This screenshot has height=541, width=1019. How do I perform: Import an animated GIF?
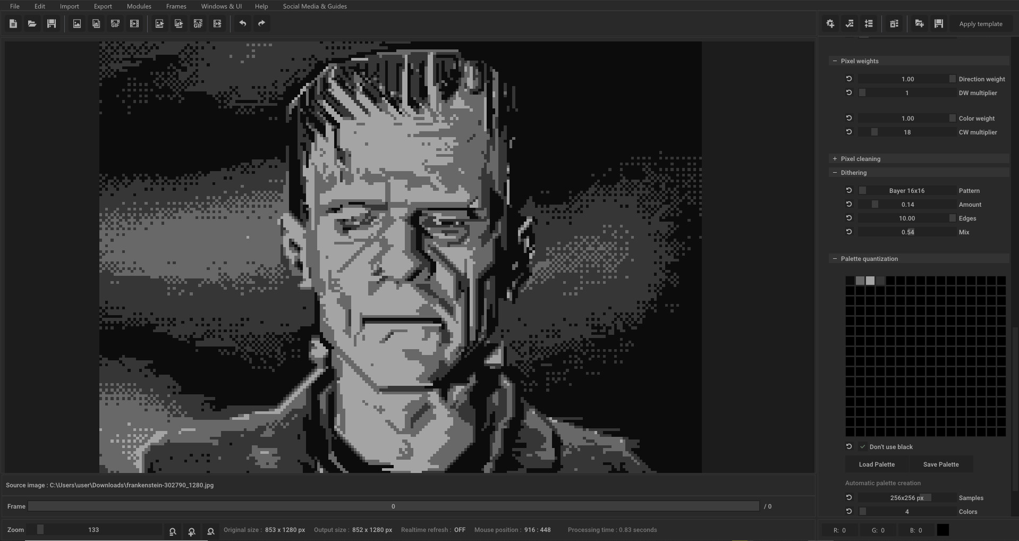point(115,23)
